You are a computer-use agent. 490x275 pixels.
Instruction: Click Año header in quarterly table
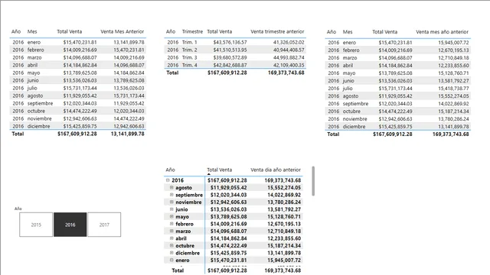pos(171,31)
